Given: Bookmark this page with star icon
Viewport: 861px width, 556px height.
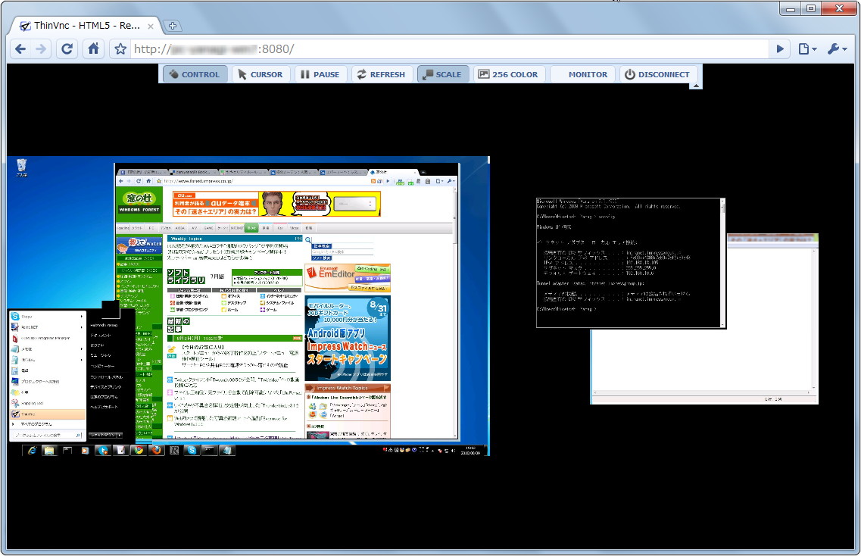Looking at the screenshot, I should click(x=120, y=49).
